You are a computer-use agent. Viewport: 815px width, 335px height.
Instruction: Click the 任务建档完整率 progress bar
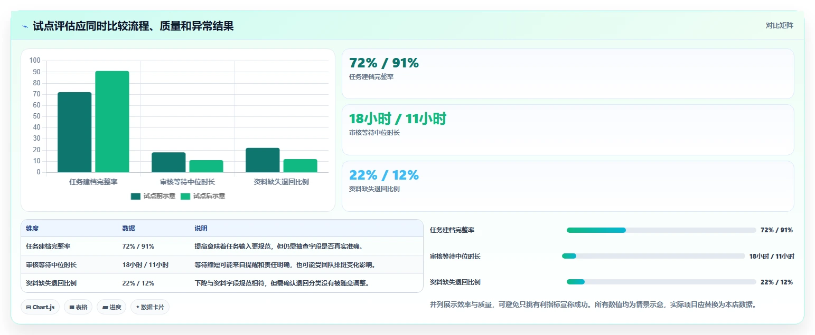(661, 230)
